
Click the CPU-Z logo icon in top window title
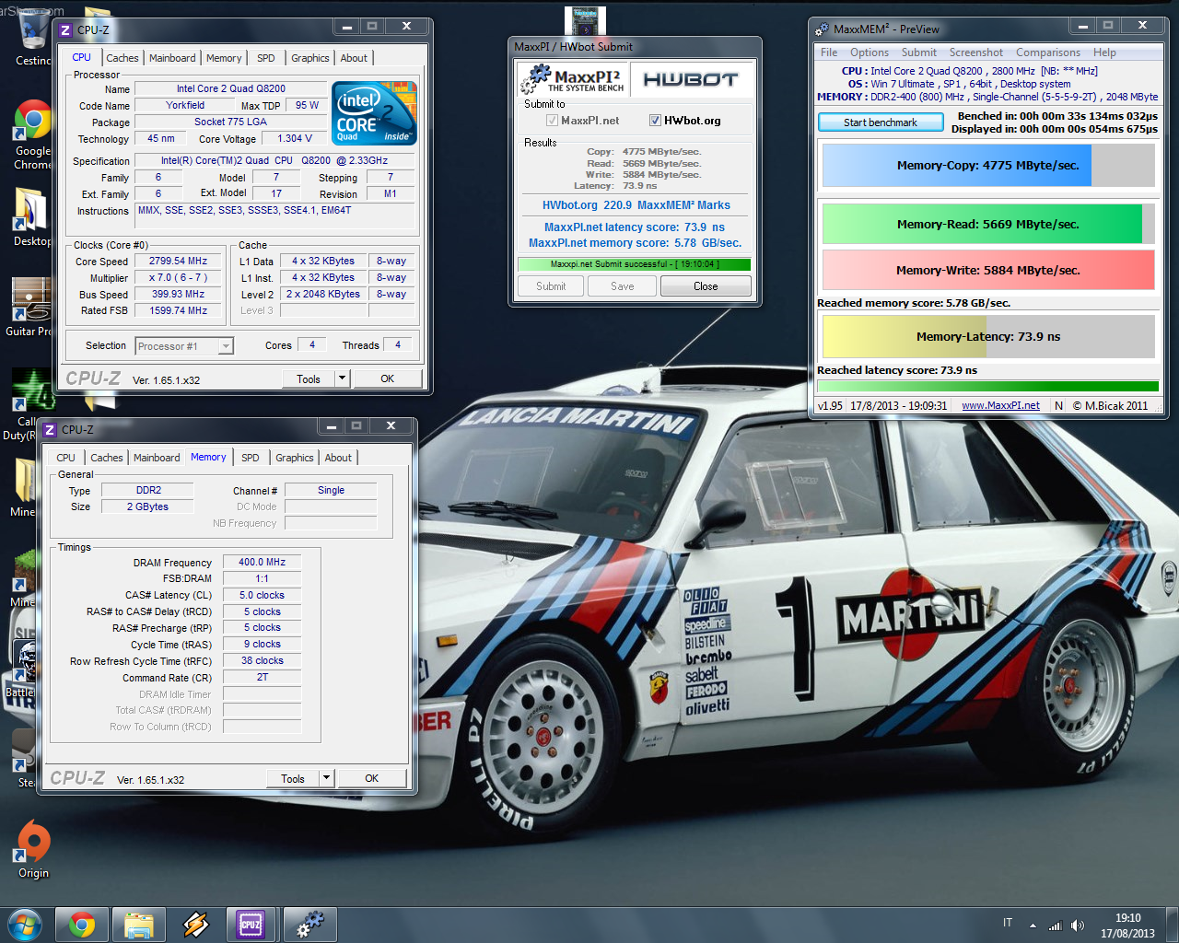point(65,30)
